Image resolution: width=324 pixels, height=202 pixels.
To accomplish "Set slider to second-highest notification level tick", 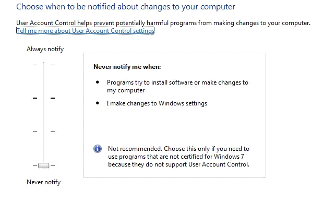I will [x=44, y=98].
